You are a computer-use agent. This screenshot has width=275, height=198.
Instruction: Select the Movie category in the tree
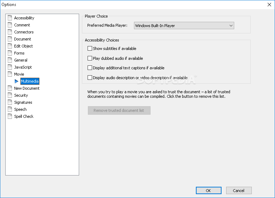coord(19,74)
